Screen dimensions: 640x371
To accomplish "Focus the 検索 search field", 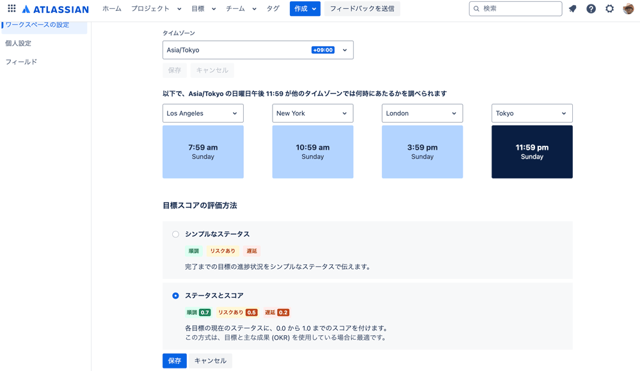I will 515,8.
